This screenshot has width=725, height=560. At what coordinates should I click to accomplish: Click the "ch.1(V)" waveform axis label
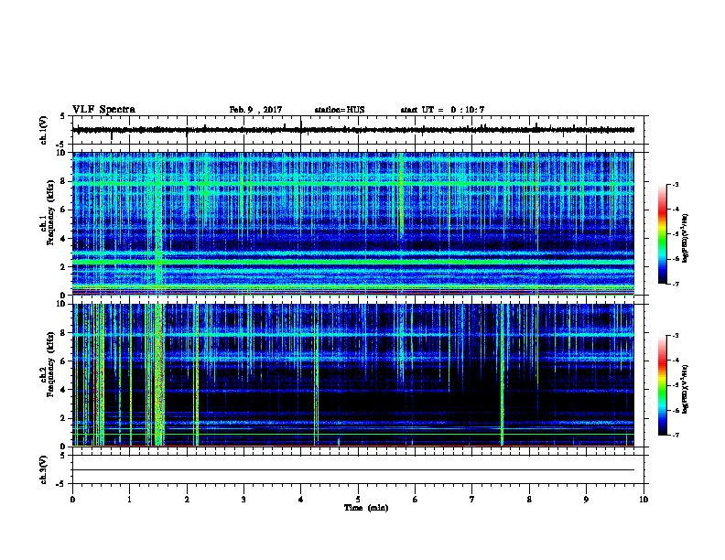(x=44, y=130)
